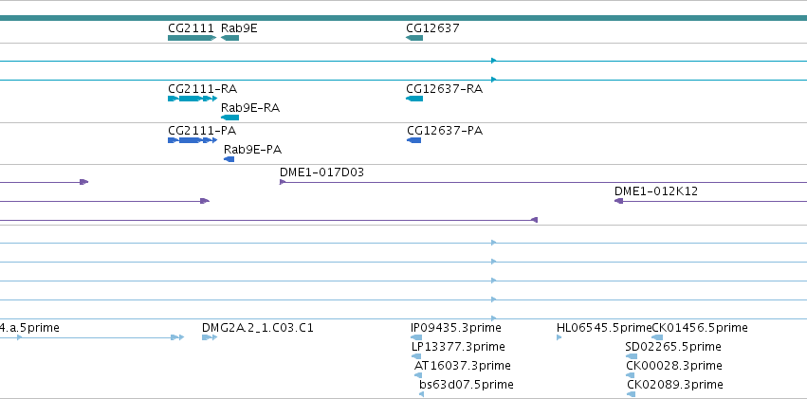807x399 pixels.
Task: Select the CG2111-RA transcript label
Action: (202, 89)
